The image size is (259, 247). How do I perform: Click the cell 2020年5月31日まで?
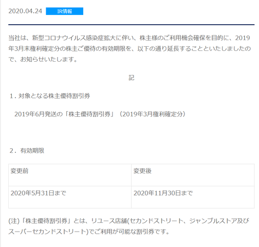click(x=70, y=197)
